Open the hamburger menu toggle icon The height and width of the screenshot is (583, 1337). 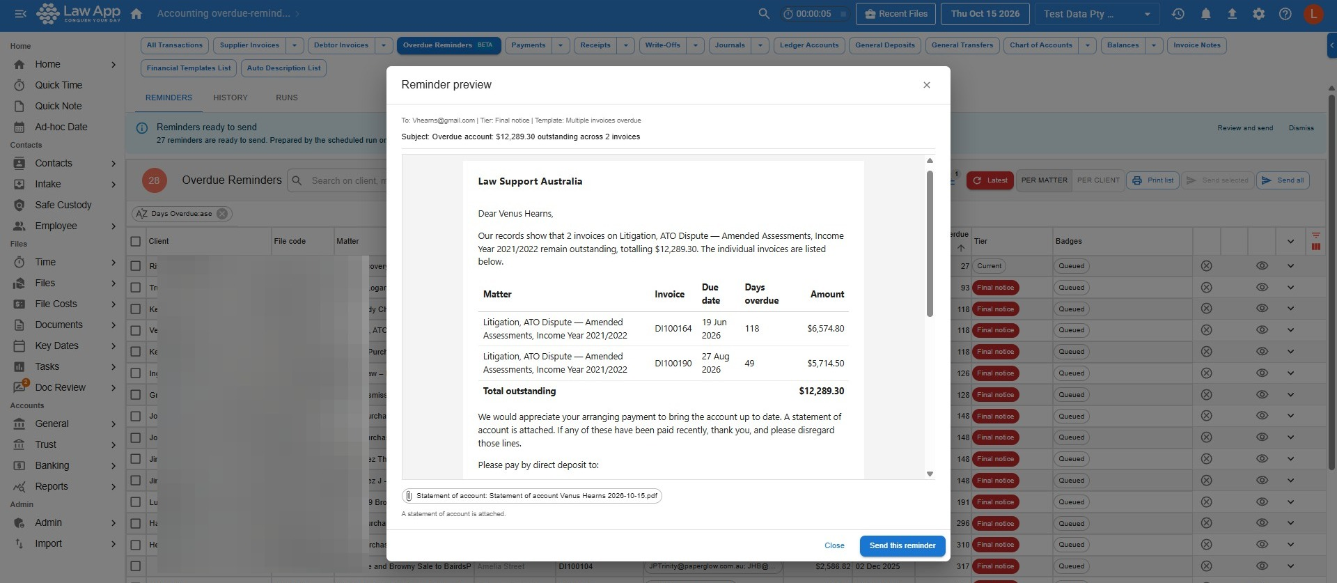pos(20,14)
